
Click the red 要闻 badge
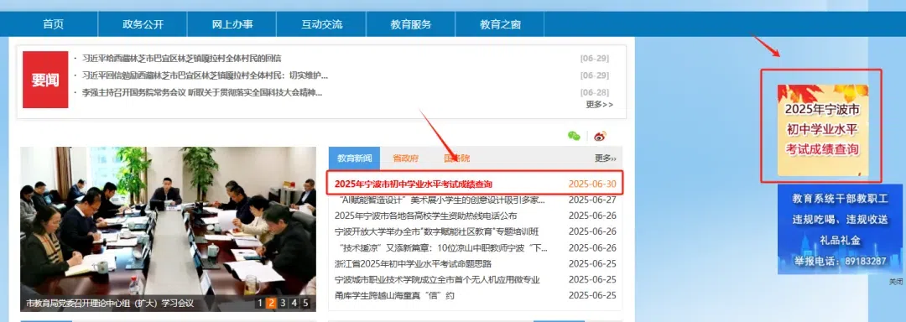click(45, 80)
